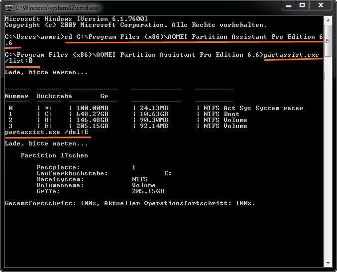Maximize the cmd.exe window
The image size is (337, 272).
coord(302,5)
